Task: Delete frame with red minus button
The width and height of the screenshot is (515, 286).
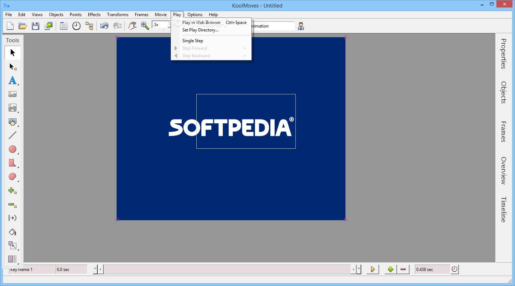Action: click(403, 269)
